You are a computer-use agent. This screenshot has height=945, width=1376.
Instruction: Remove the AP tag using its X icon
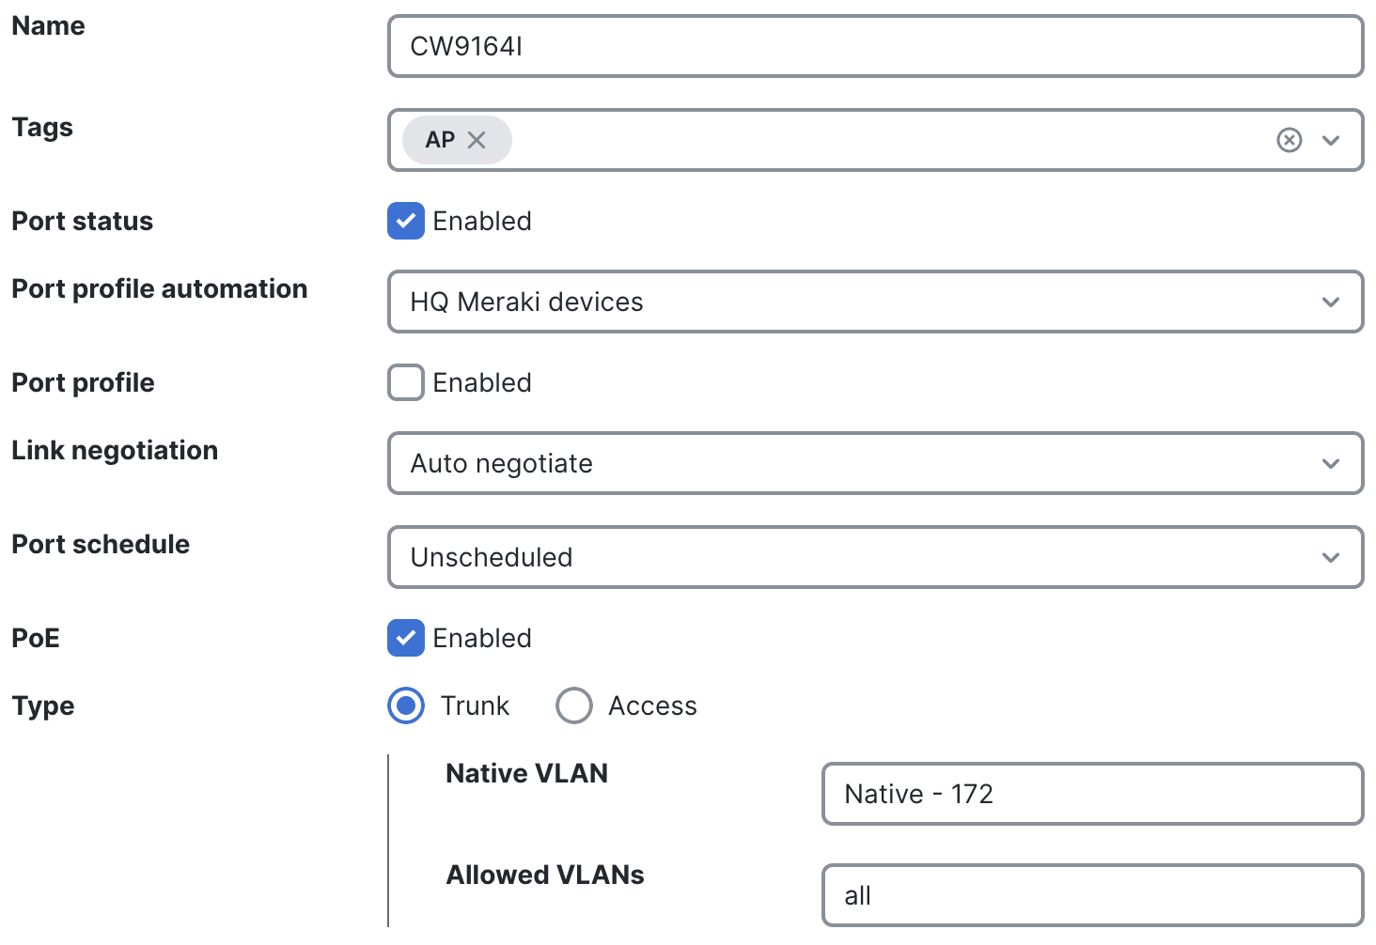coord(478,139)
